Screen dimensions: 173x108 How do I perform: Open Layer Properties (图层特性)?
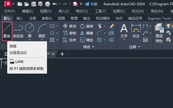tap(159, 33)
